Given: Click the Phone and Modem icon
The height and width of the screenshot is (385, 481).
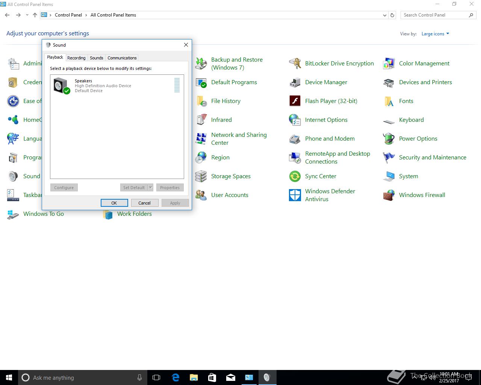Looking at the screenshot, I should click(x=295, y=139).
